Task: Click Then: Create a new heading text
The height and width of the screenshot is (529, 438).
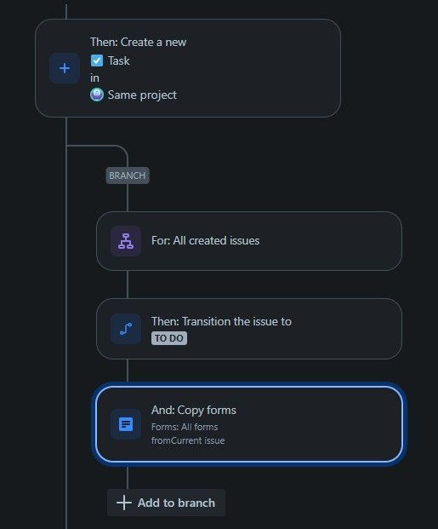Action: [x=138, y=42]
